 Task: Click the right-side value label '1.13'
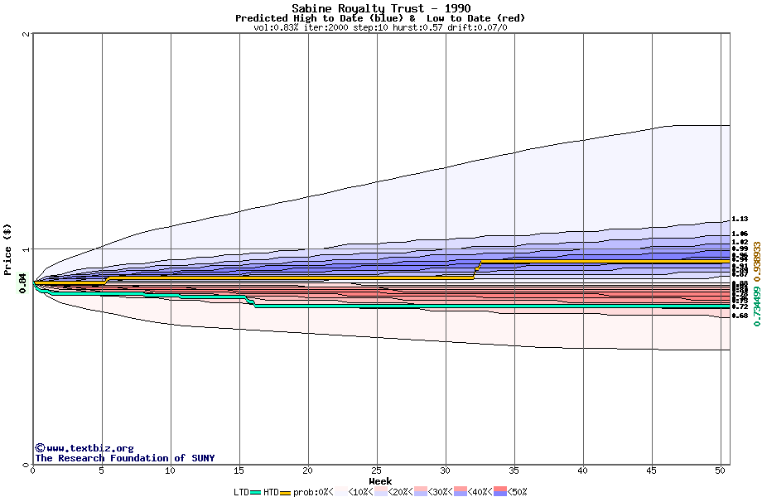(740, 220)
